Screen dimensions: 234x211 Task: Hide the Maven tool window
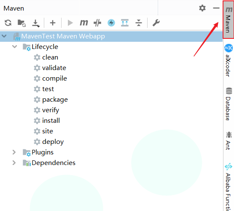point(216,8)
